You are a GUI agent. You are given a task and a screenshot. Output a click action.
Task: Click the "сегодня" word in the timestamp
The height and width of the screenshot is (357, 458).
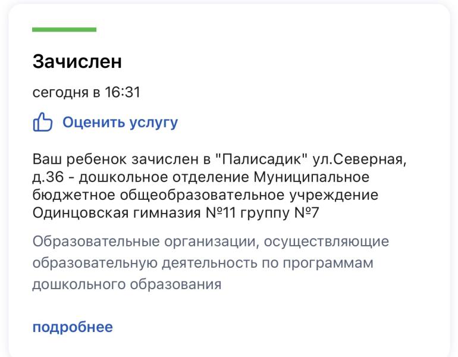pyautogui.click(x=61, y=93)
